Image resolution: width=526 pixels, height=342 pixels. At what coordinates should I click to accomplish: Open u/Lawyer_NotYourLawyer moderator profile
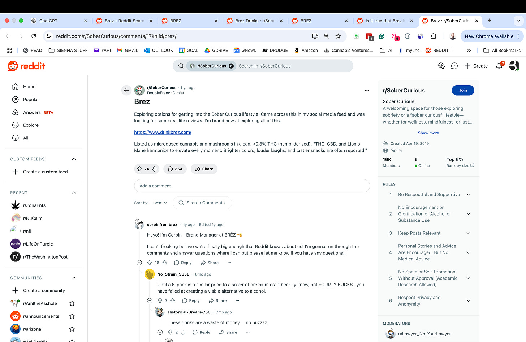click(x=424, y=334)
